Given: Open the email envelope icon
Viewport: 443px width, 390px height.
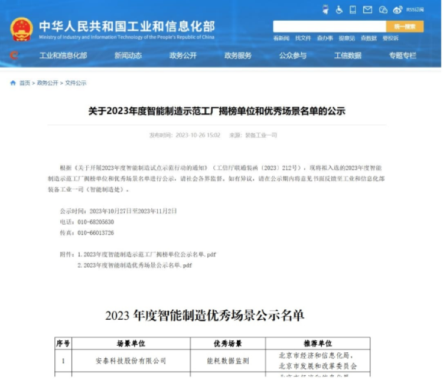Looking at the screenshot, I should tap(367, 9).
